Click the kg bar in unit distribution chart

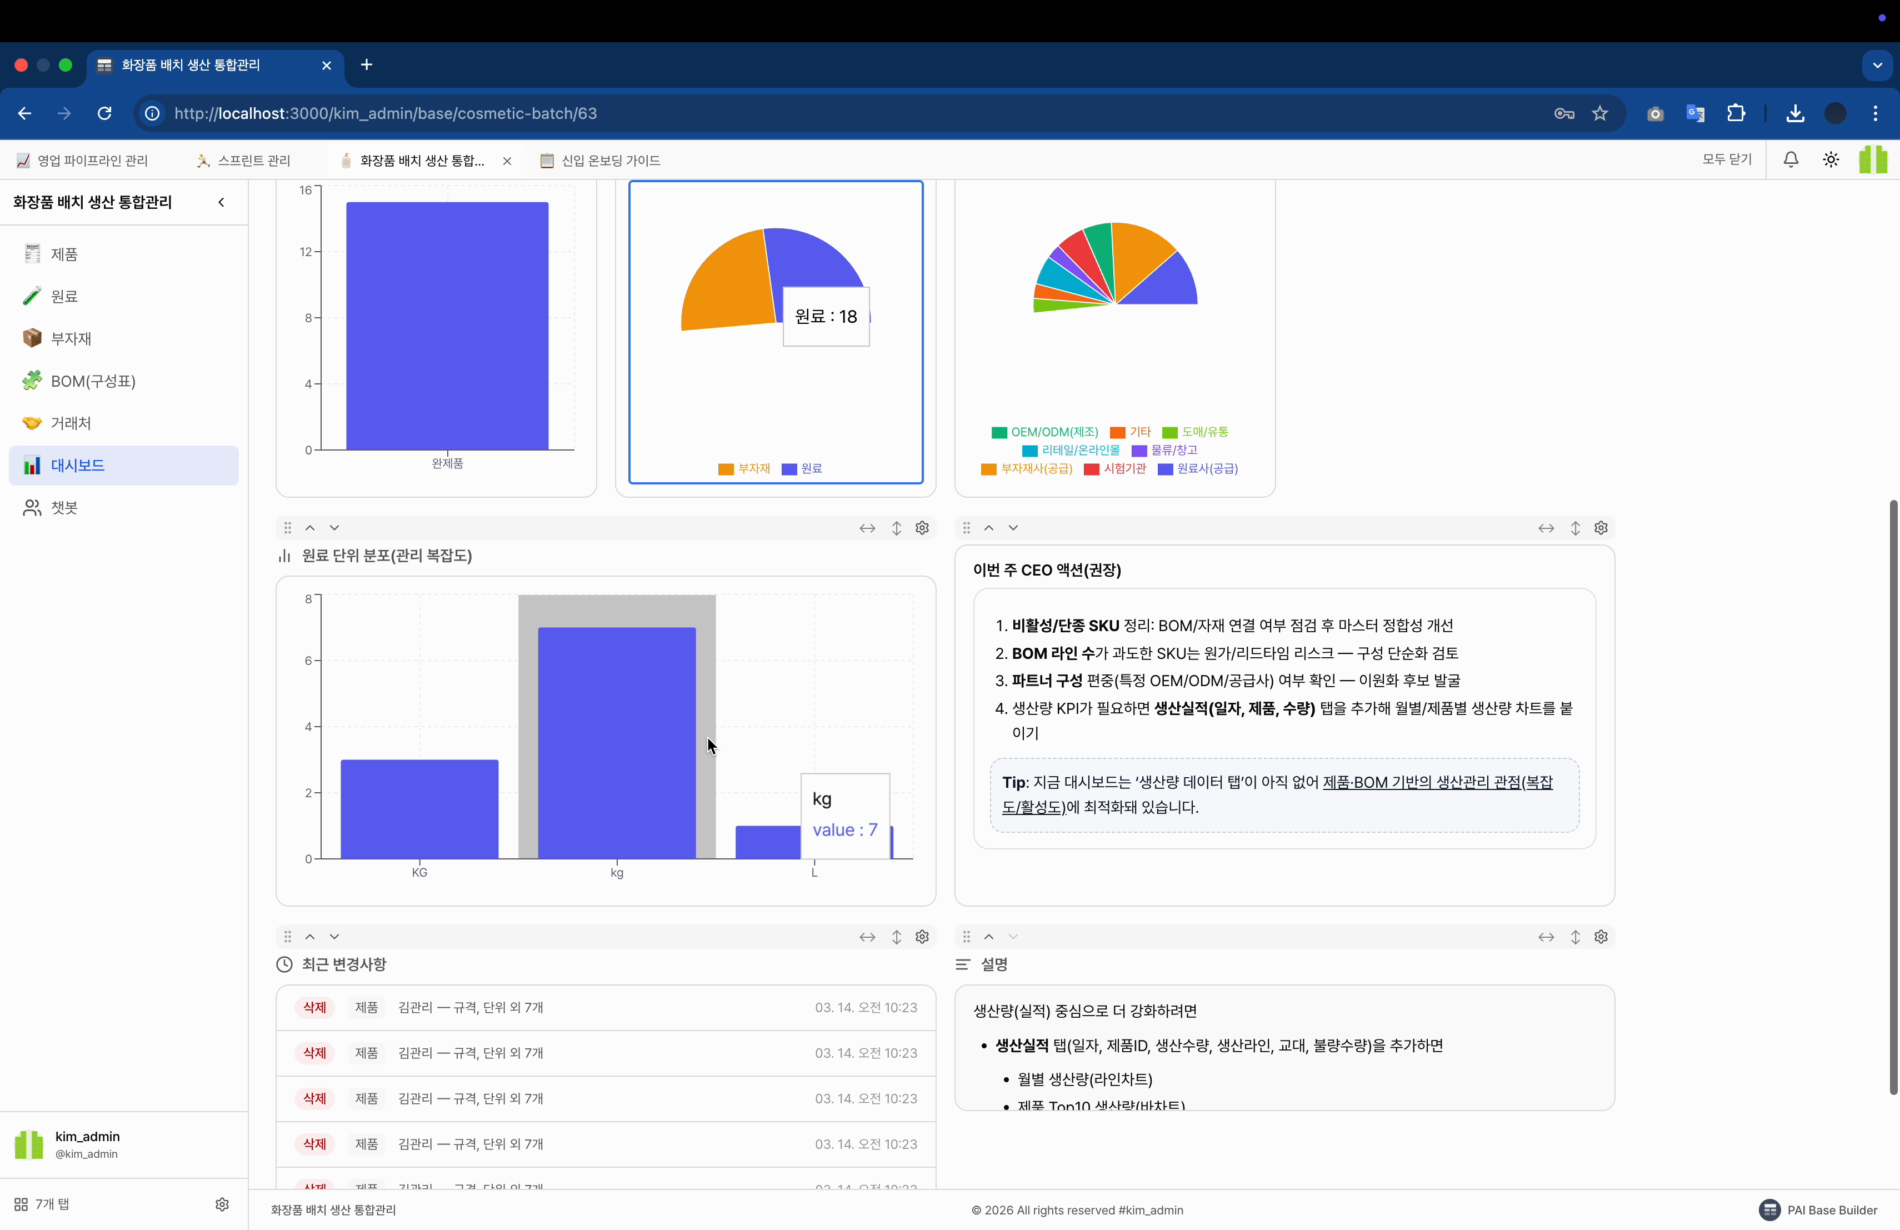click(x=616, y=742)
